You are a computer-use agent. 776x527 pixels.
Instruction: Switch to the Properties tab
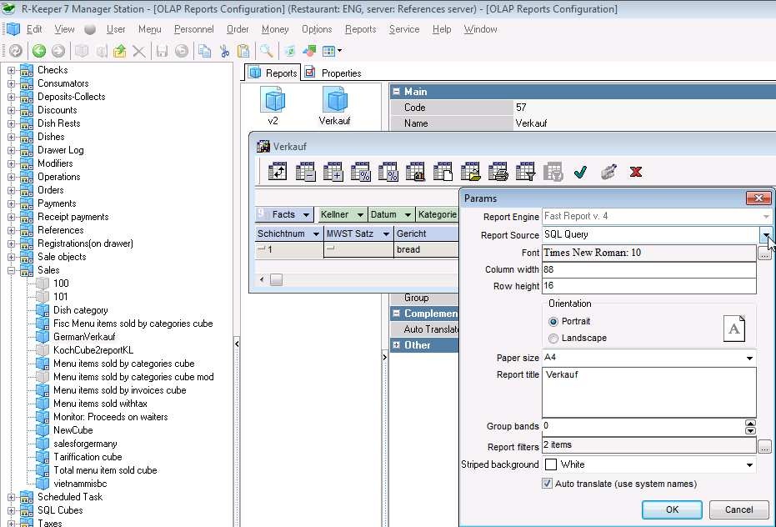(333, 73)
